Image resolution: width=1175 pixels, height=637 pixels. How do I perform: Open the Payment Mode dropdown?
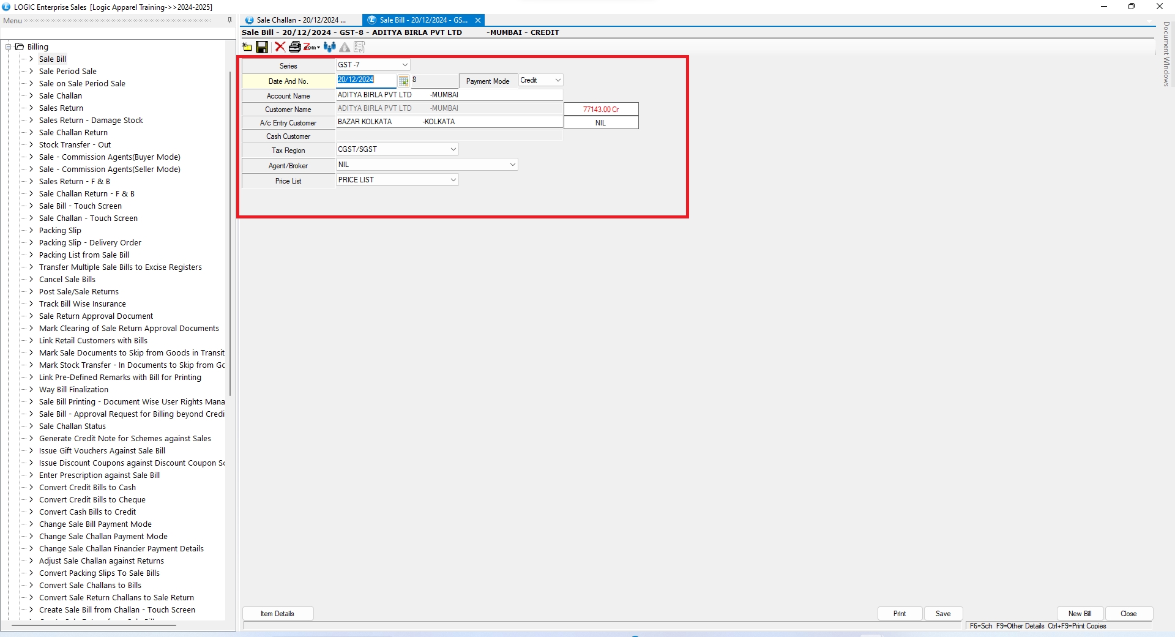coord(558,80)
